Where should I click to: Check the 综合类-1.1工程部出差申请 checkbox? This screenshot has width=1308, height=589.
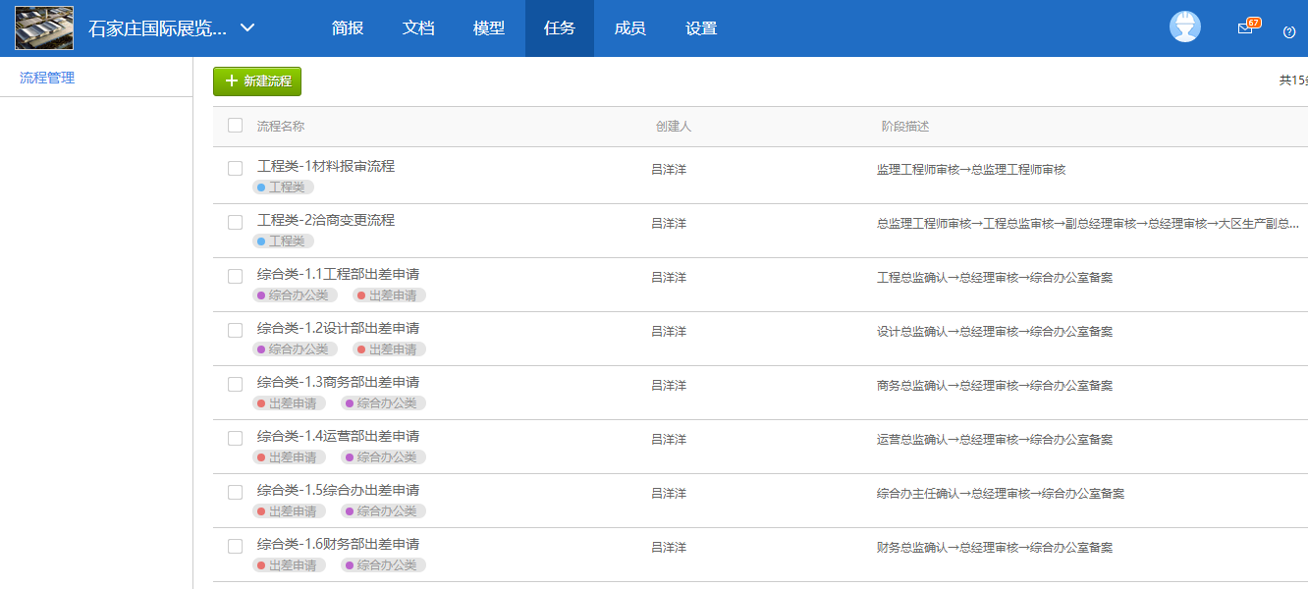click(x=235, y=276)
